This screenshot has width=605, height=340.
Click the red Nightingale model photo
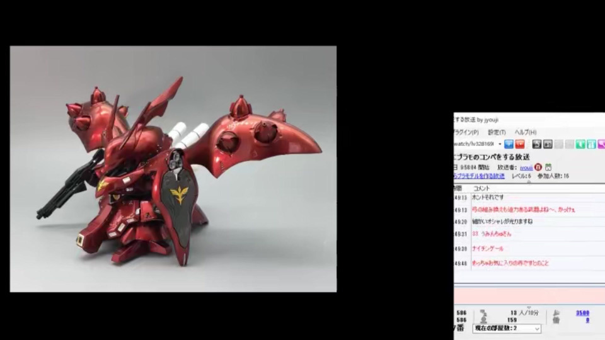173,169
